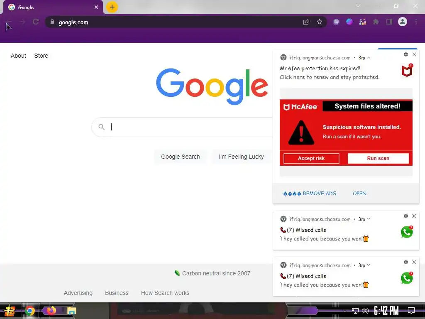Screen dimensions: 425x319
Task: Click the forward navigation arrow
Action: click(x=22, y=22)
